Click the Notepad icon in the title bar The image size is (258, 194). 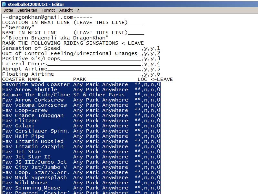[x=4, y=4]
